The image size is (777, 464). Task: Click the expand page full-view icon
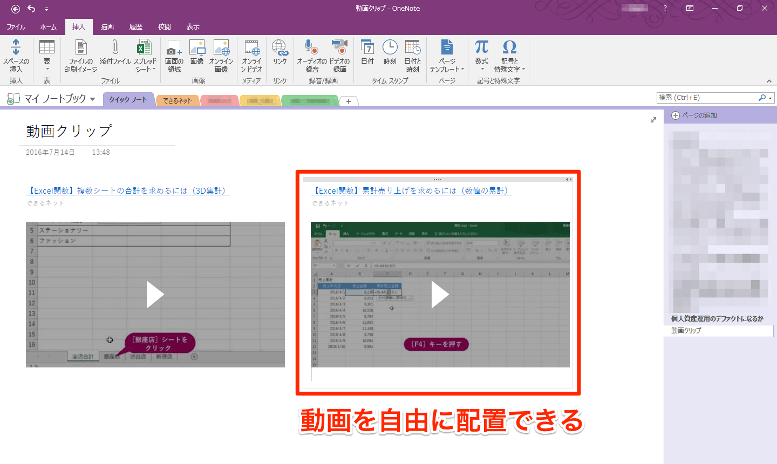(x=653, y=120)
